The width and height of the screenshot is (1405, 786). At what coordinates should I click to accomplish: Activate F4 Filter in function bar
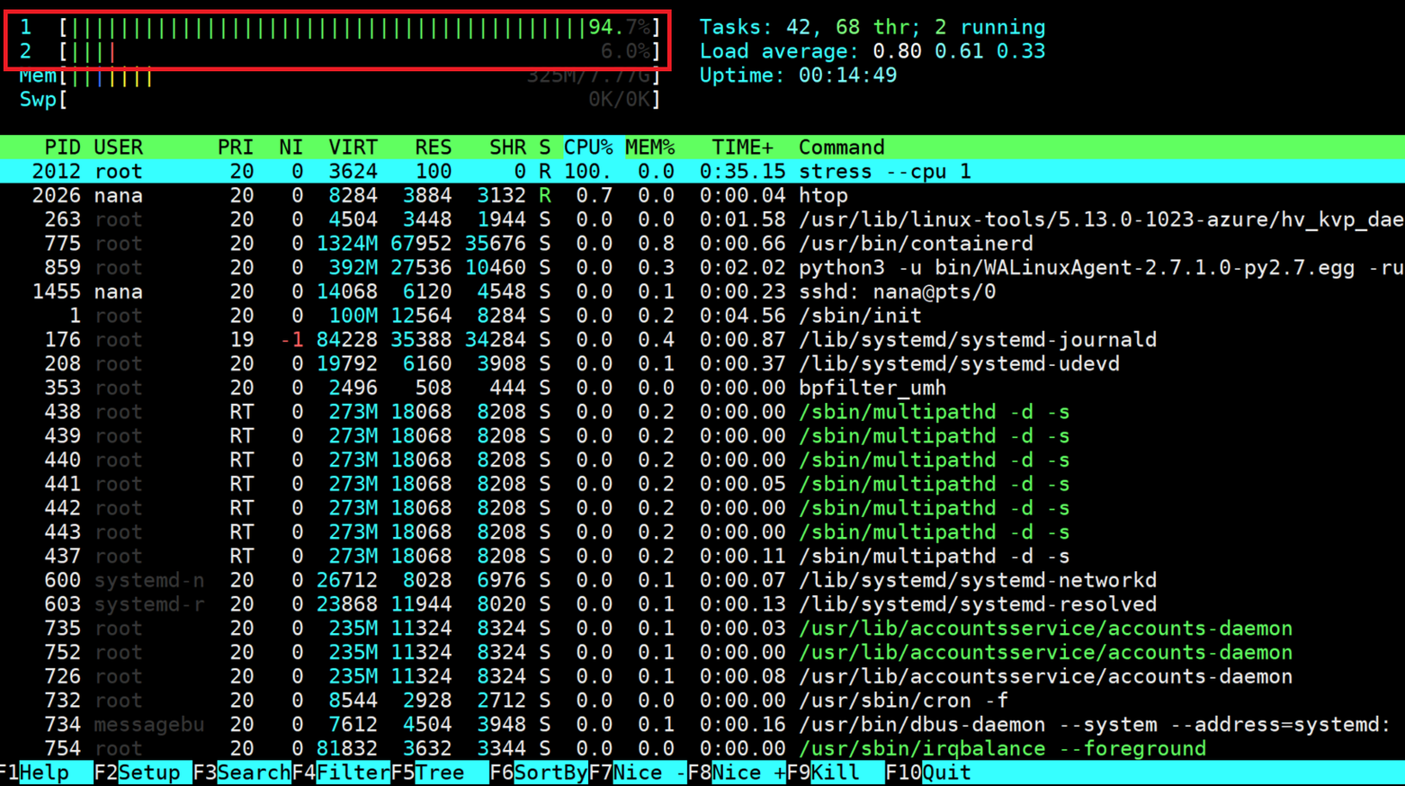(341, 773)
